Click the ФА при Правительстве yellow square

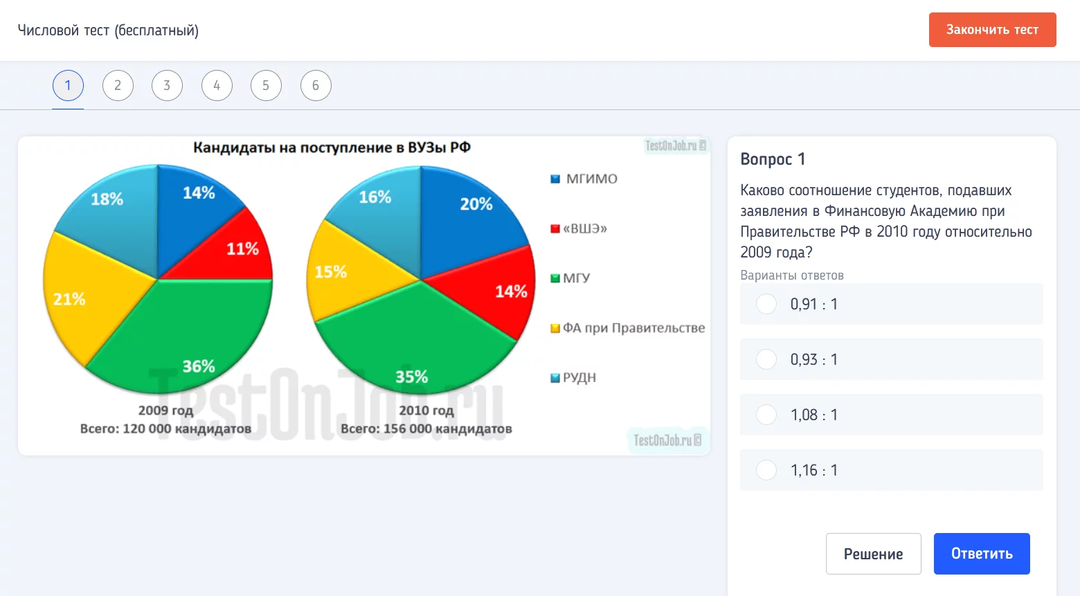(x=555, y=328)
